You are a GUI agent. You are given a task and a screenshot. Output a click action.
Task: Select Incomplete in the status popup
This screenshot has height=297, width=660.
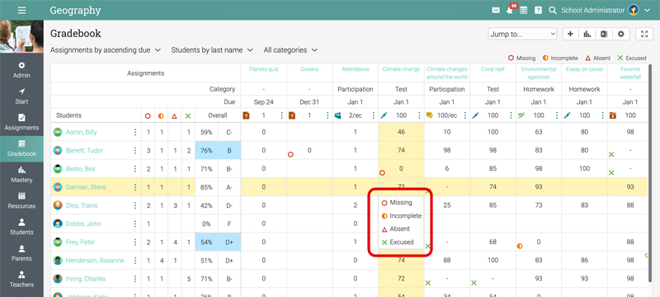(401, 216)
